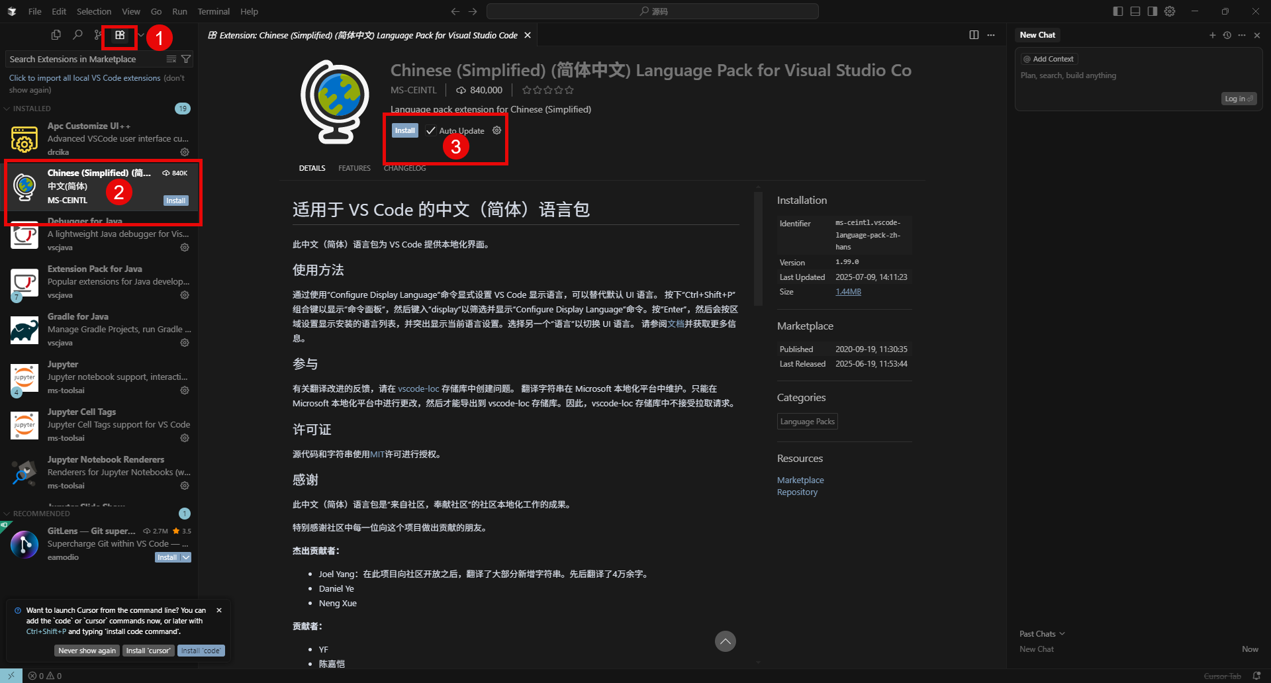This screenshot has width=1271, height=683.
Task: Open Cursor settings gear in title bar
Action: pyautogui.click(x=1170, y=11)
